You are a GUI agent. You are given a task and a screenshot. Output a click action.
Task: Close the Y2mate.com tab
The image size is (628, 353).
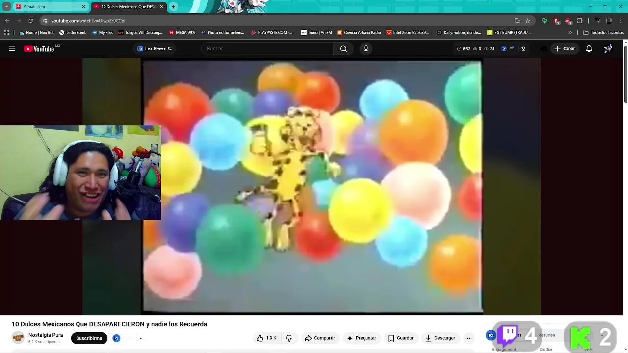pyautogui.click(x=83, y=7)
